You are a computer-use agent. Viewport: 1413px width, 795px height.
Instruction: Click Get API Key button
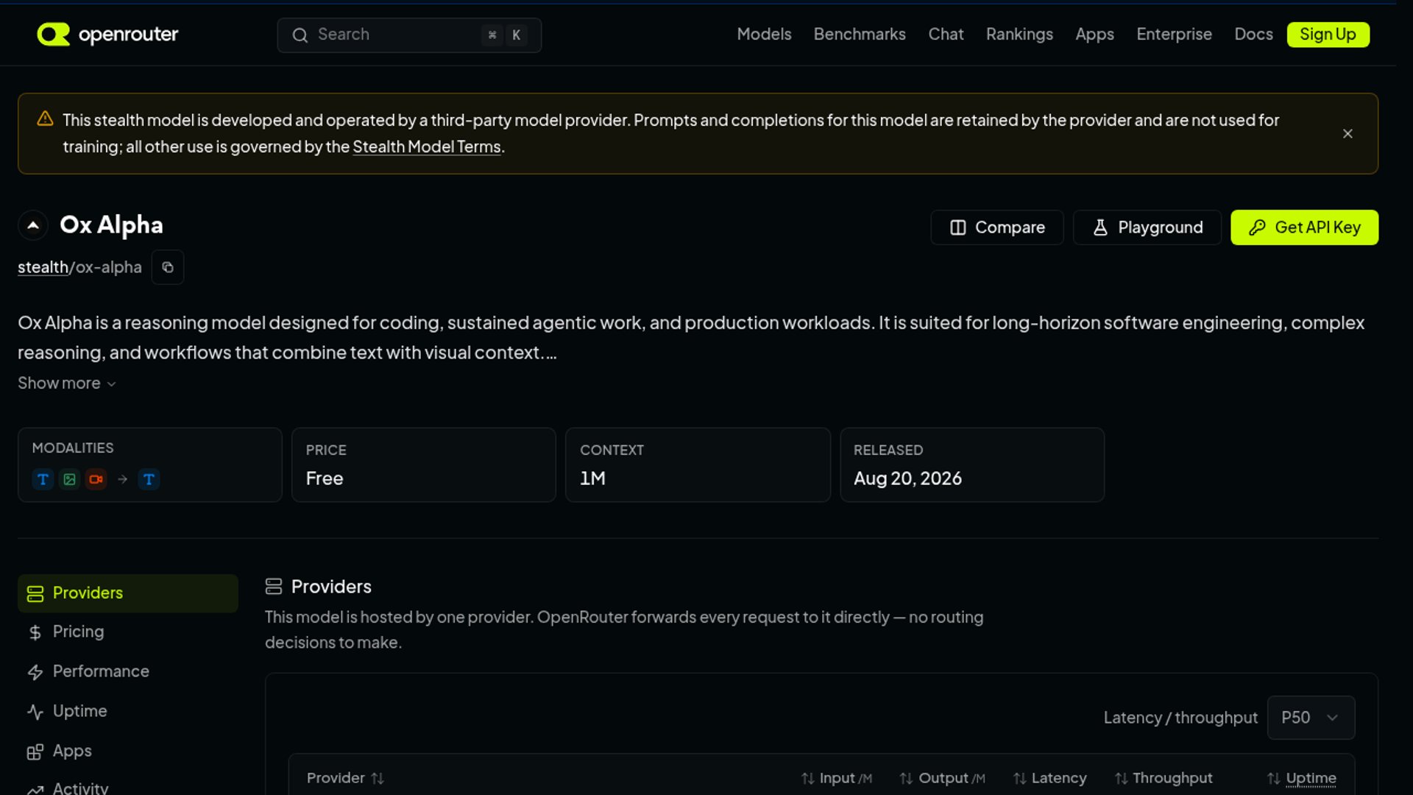click(x=1304, y=227)
